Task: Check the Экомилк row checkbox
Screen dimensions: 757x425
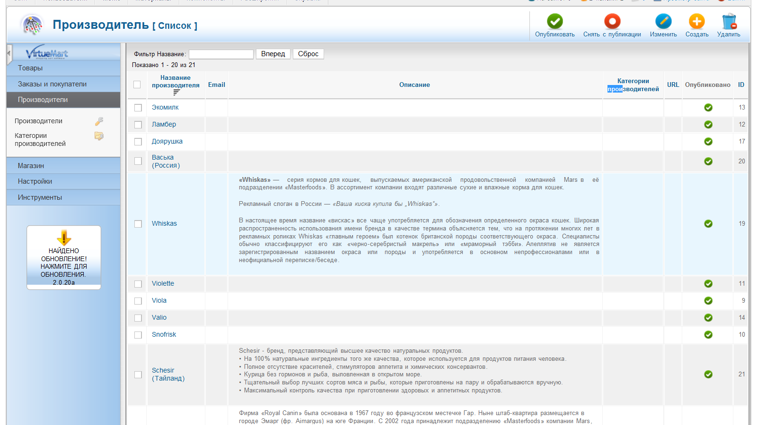Action: click(138, 108)
